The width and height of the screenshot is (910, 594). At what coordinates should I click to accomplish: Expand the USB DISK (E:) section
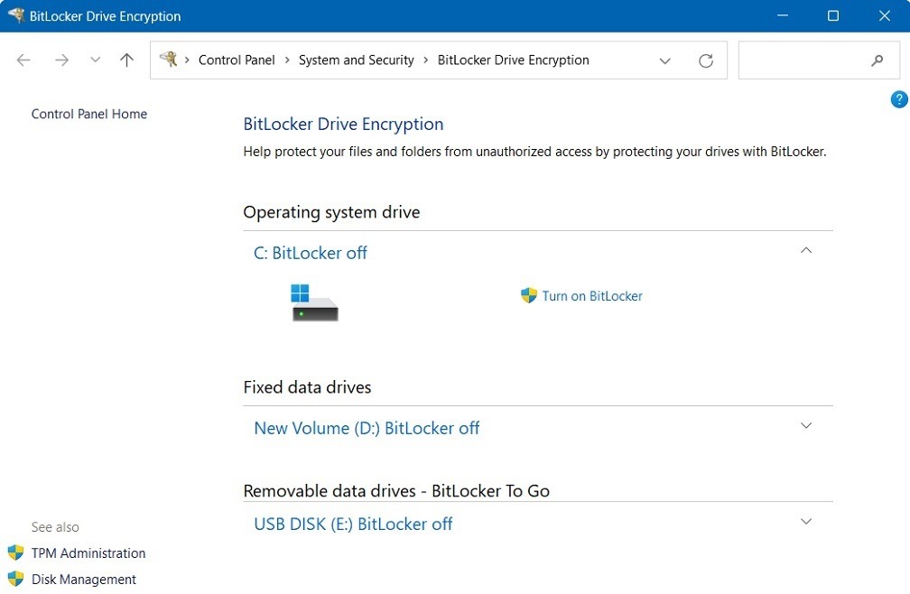(805, 521)
